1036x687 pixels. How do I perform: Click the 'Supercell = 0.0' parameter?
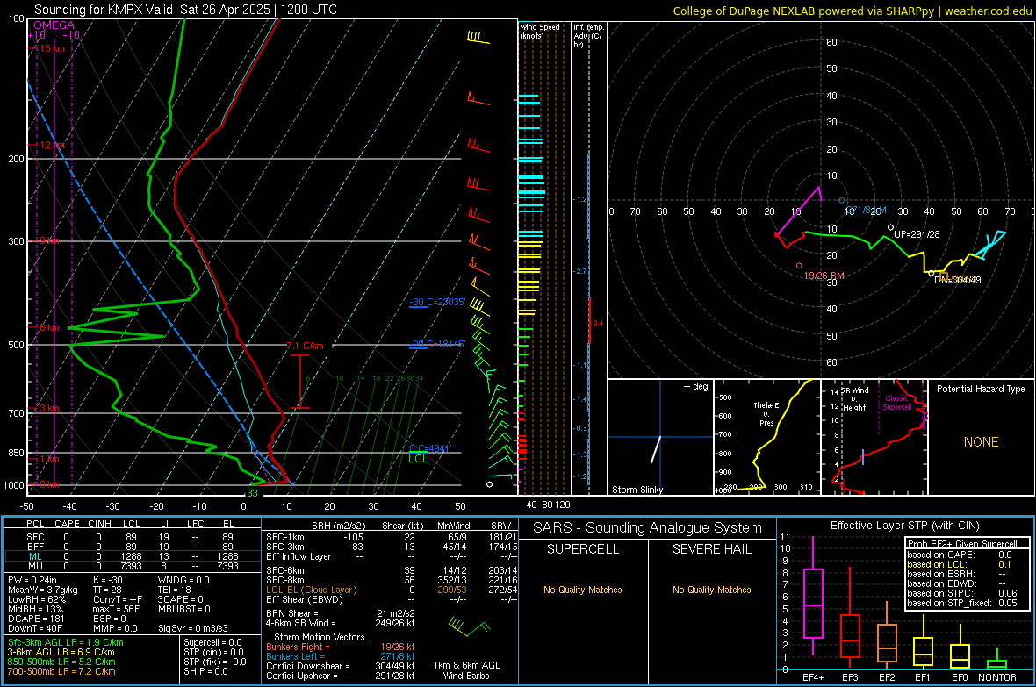pos(212,642)
